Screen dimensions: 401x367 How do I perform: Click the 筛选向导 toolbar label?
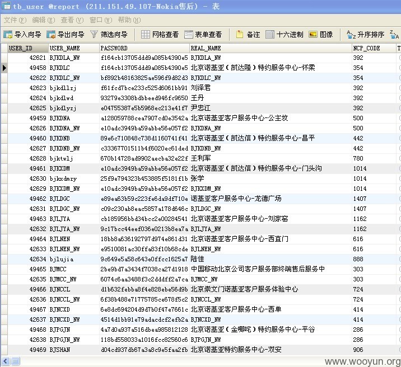click(x=114, y=35)
